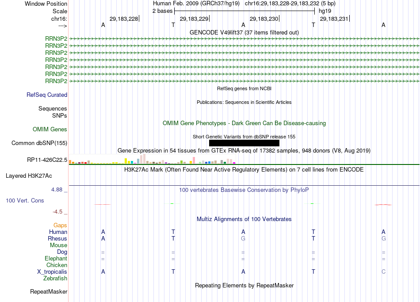This screenshot has width=420, height=302.
Task: Click the 29,183,229 ruler coordinate
Action: (194, 19)
